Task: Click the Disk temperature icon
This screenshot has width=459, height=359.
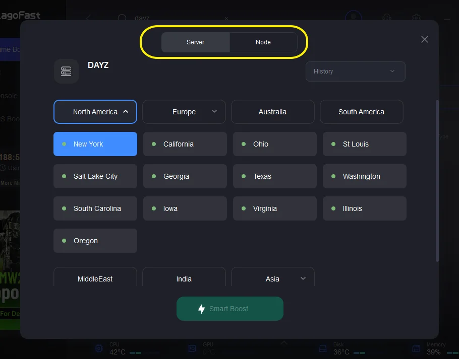Action: pos(322,348)
